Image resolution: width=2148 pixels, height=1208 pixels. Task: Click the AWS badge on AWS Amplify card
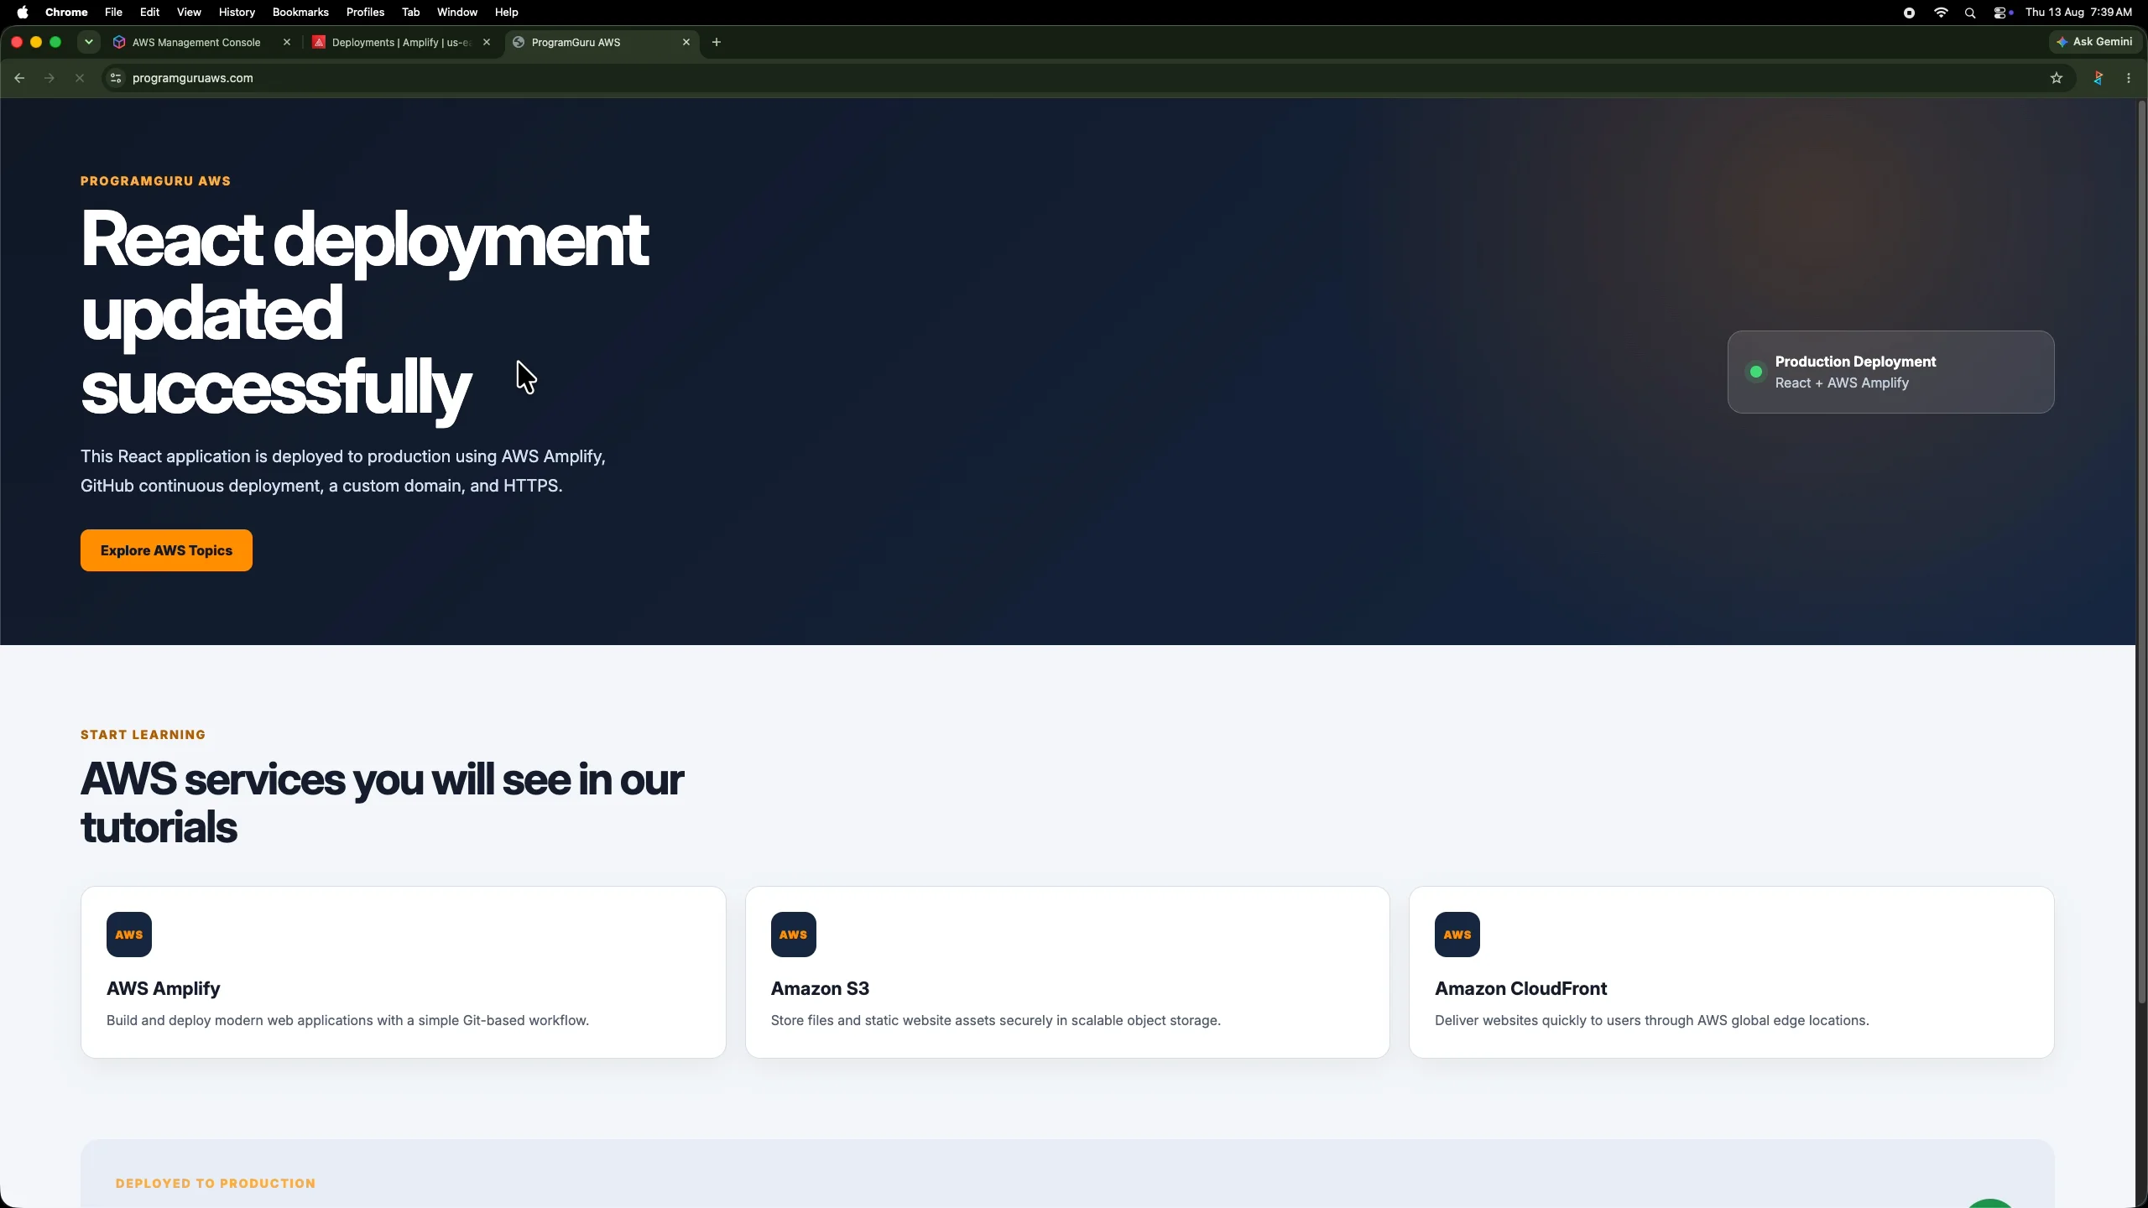(x=129, y=935)
